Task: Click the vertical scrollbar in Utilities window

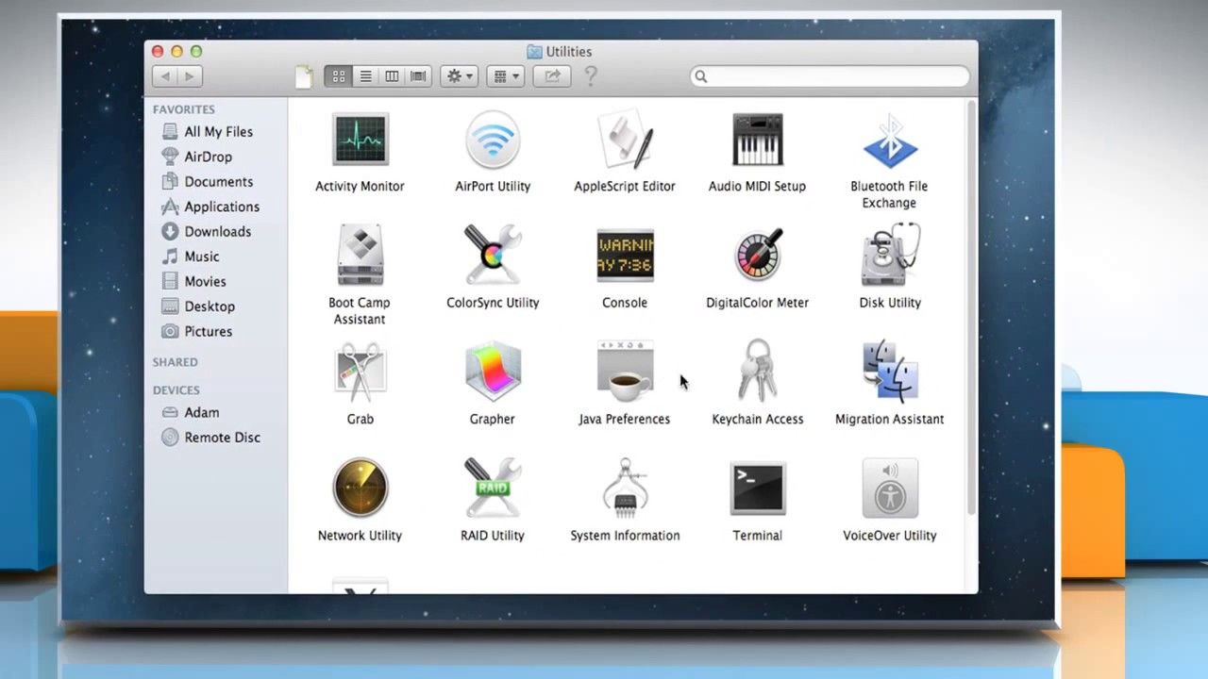Action: click(x=970, y=307)
